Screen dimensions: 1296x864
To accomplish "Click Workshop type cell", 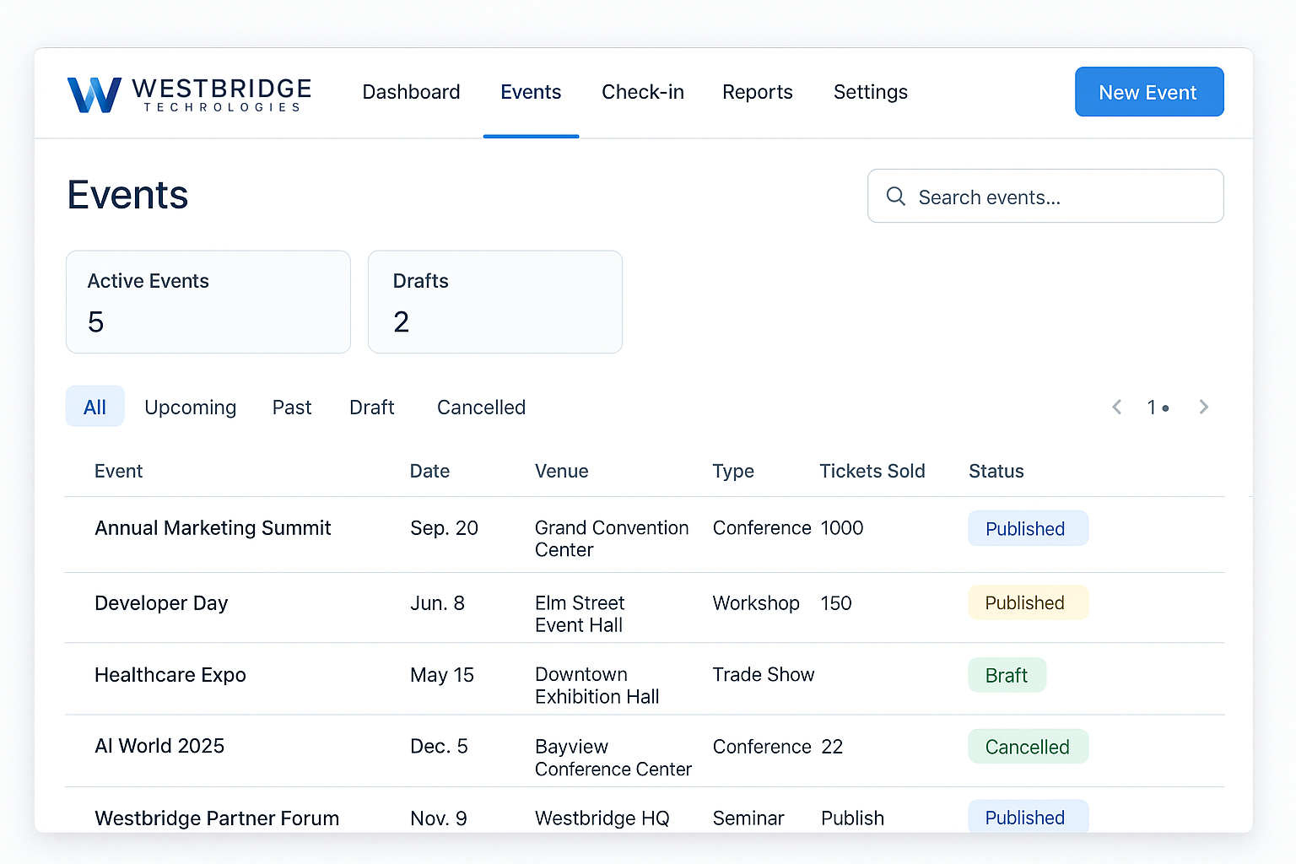I will tap(756, 603).
